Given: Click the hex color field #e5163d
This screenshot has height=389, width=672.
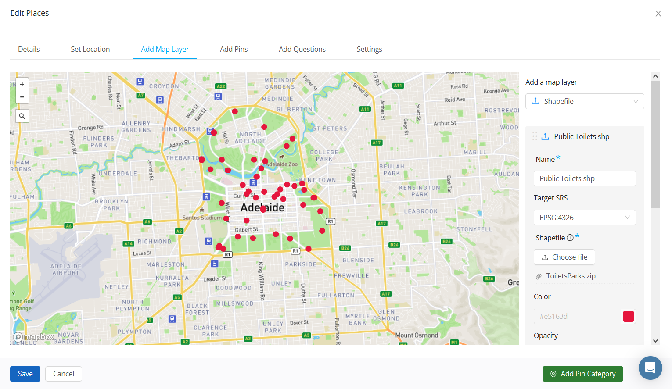Looking at the screenshot, I should coord(577,316).
